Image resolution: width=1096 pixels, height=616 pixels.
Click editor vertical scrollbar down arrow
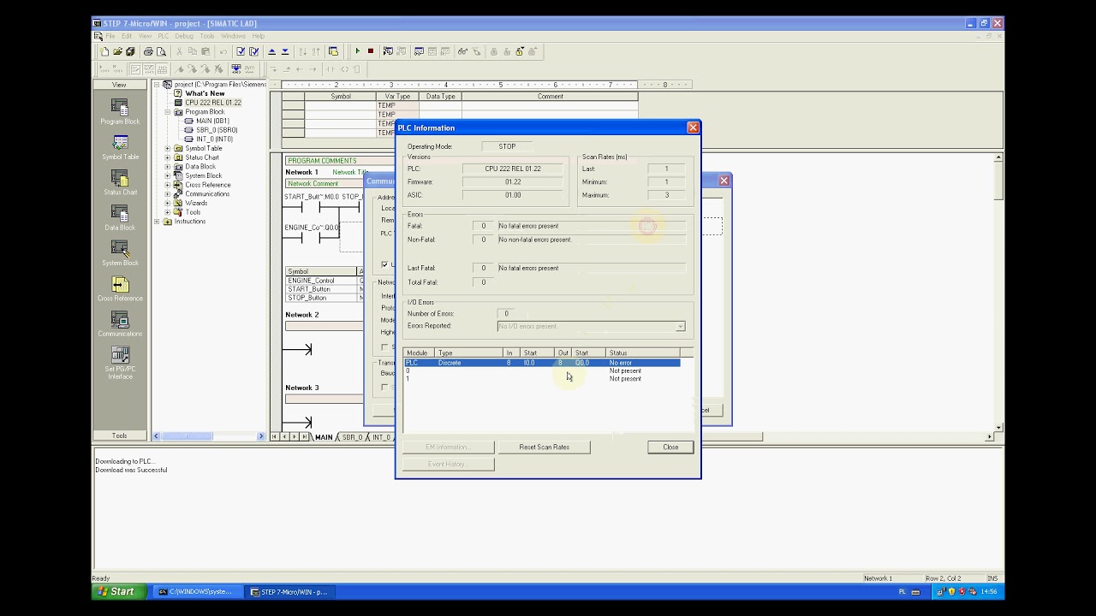pyautogui.click(x=998, y=427)
